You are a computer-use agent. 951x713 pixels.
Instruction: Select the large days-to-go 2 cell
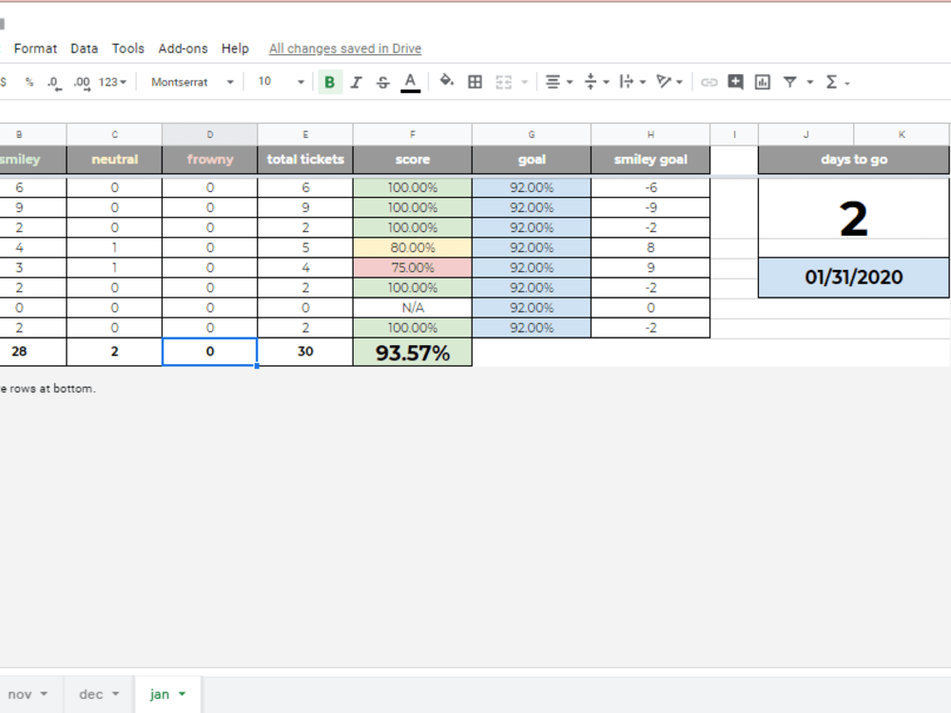853,217
